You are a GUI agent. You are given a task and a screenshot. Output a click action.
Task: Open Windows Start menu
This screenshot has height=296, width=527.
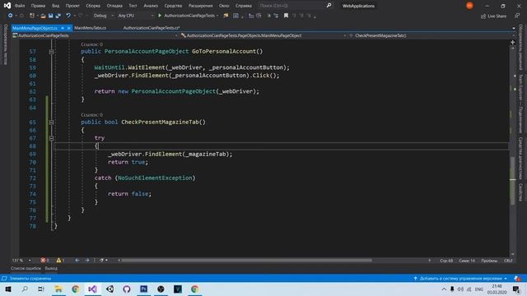coord(8,289)
